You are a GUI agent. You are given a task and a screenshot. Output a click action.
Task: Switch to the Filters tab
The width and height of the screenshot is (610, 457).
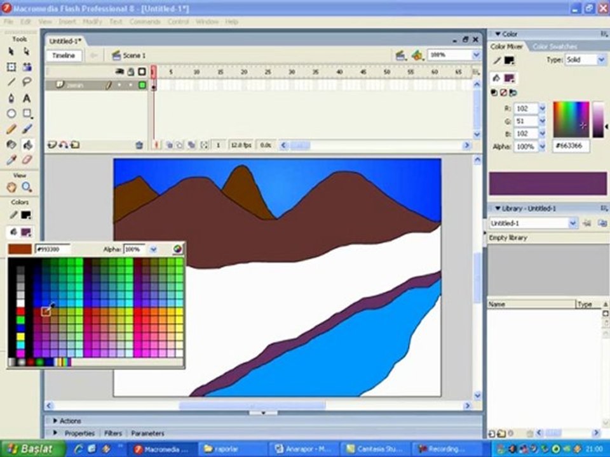[113, 434]
